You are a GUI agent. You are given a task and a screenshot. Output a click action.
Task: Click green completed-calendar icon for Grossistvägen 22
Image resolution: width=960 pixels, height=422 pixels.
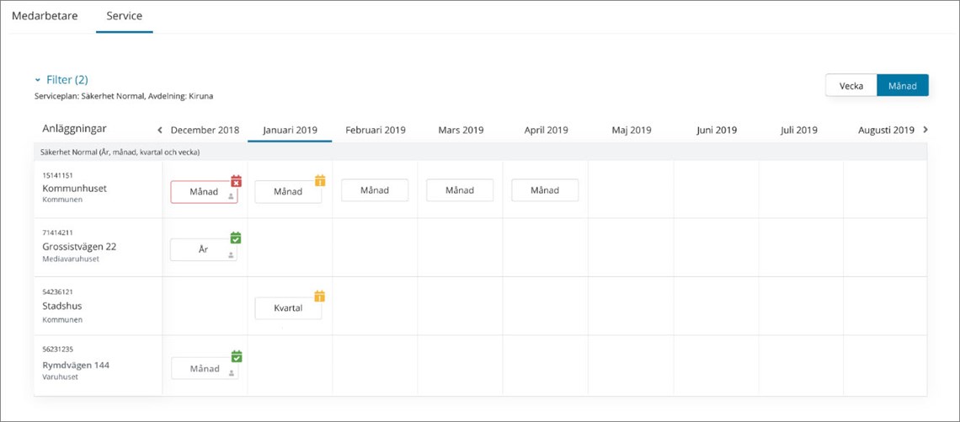(x=236, y=238)
